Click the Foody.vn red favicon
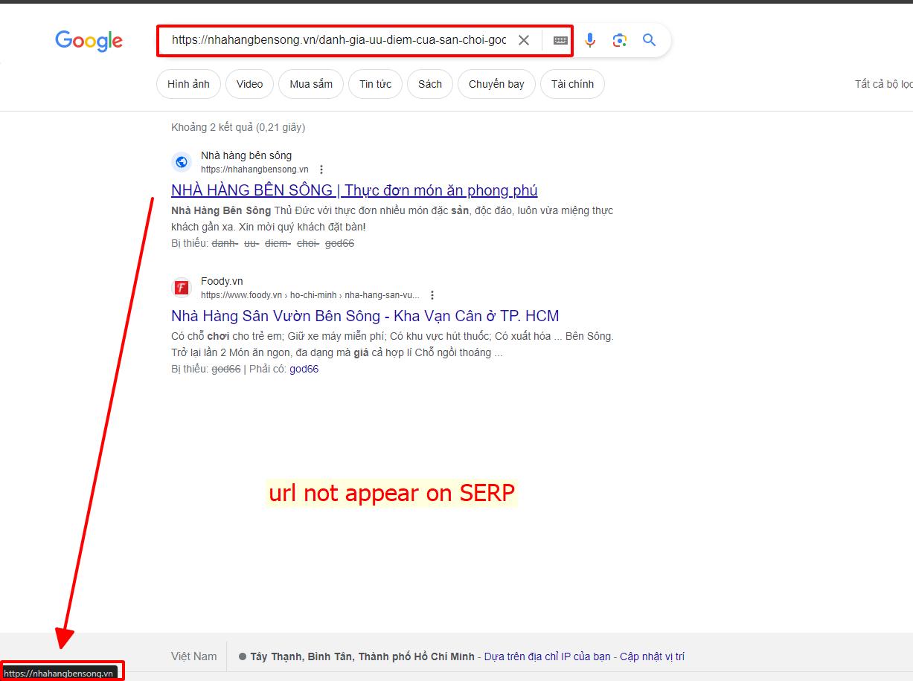913x681 pixels. pos(182,288)
